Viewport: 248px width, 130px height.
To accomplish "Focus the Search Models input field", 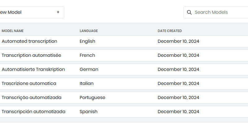I will pyautogui.click(x=216, y=12).
